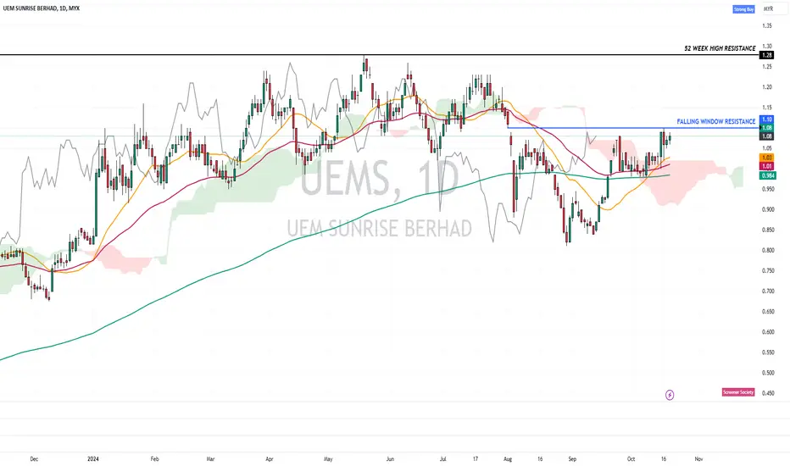Click the May label on time axis
The image size is (790, 466).
point(329,459)
